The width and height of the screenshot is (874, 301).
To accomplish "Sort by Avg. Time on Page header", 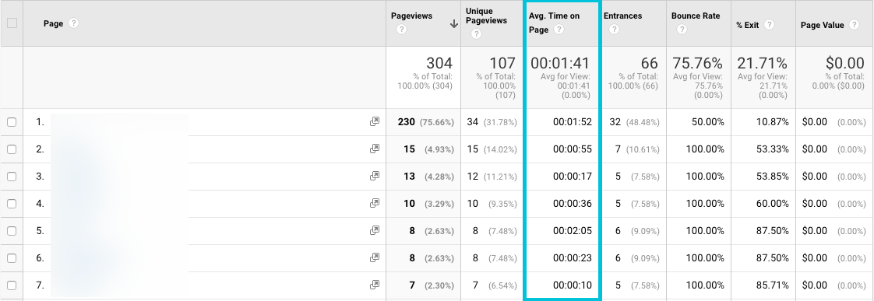I will click(x=554, y=23).
